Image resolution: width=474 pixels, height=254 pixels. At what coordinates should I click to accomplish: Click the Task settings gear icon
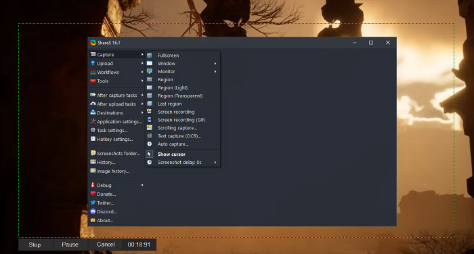[93, 130]
